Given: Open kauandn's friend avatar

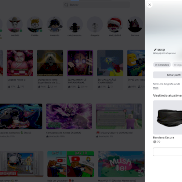Looking at the screenshot, I should 55,25.
